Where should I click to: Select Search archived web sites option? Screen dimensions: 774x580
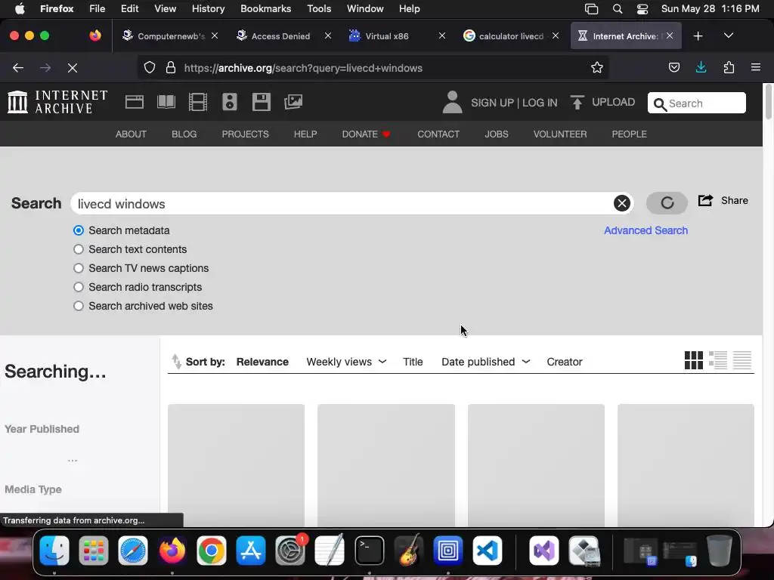pos(79,306)
